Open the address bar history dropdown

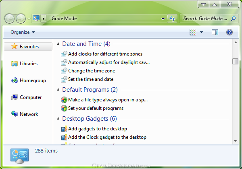click(x=163, y=19)
